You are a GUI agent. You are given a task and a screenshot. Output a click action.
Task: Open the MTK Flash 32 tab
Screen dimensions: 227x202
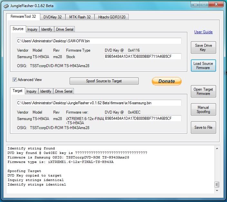point(80,17)
